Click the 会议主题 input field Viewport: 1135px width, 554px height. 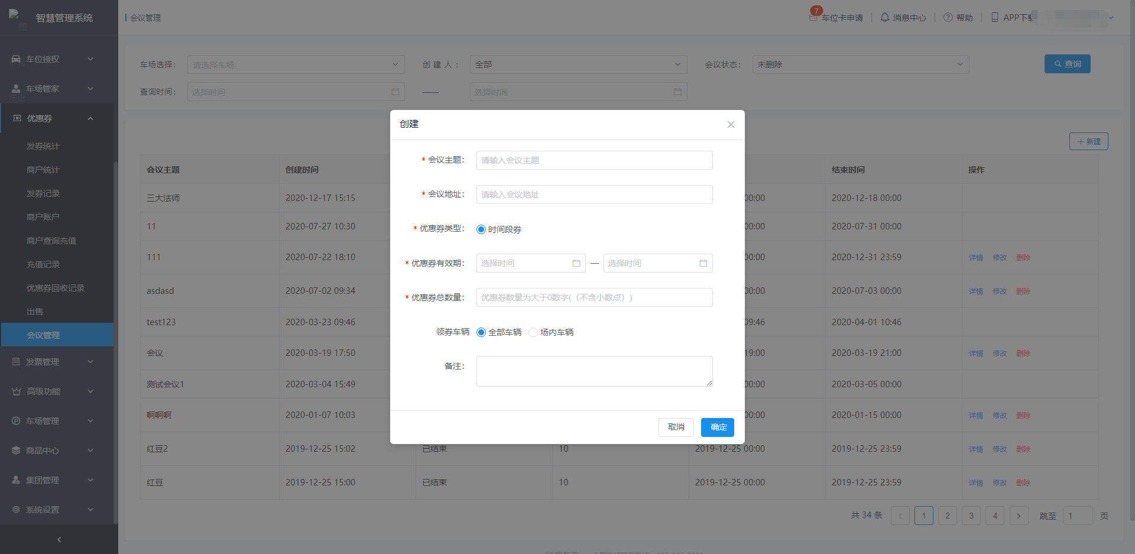pyautogui.click(x=595, y=160)
